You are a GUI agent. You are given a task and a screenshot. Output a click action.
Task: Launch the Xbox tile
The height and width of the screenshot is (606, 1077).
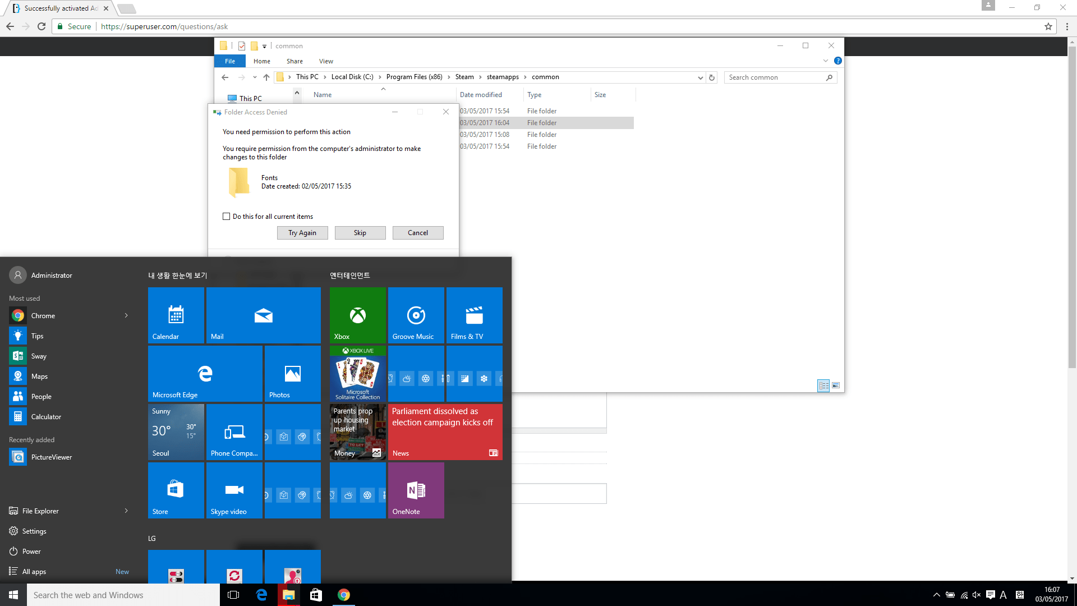[x=358, y=315]
